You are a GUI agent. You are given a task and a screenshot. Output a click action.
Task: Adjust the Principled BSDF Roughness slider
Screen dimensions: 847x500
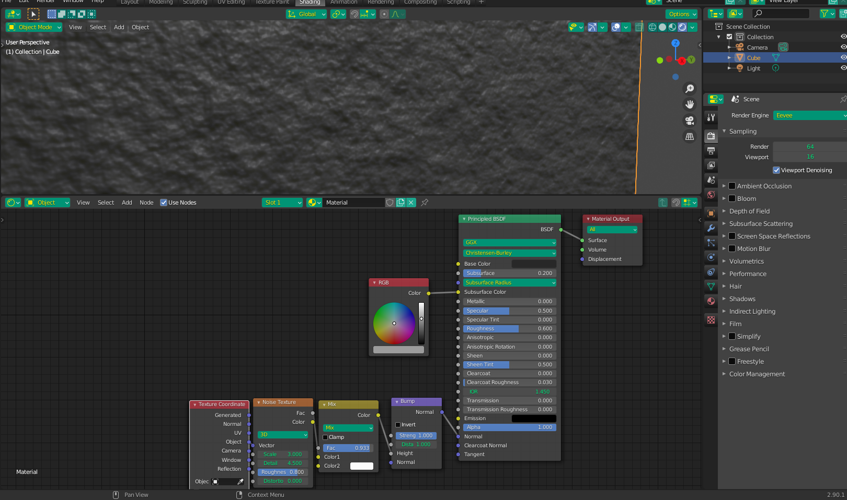510,329
